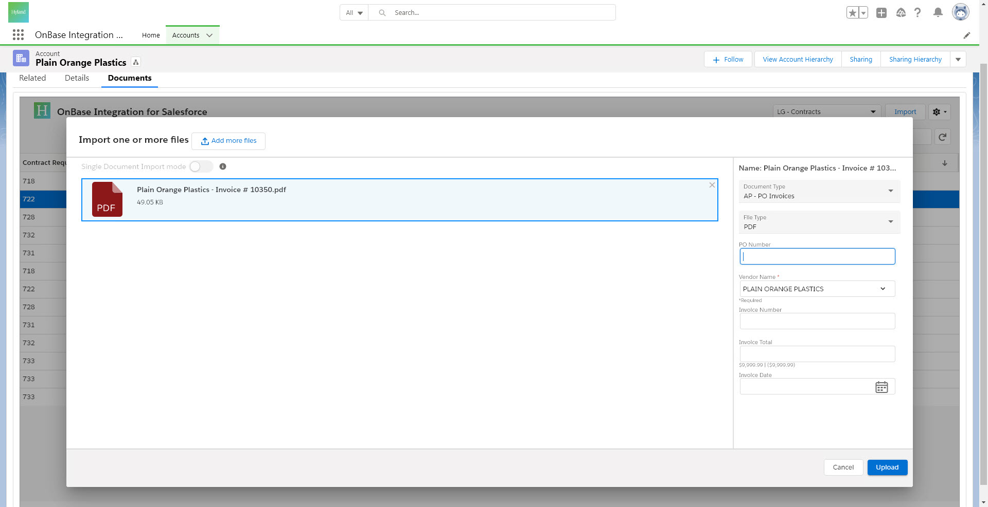Click the OnBase H logo icon

(42, 110)
